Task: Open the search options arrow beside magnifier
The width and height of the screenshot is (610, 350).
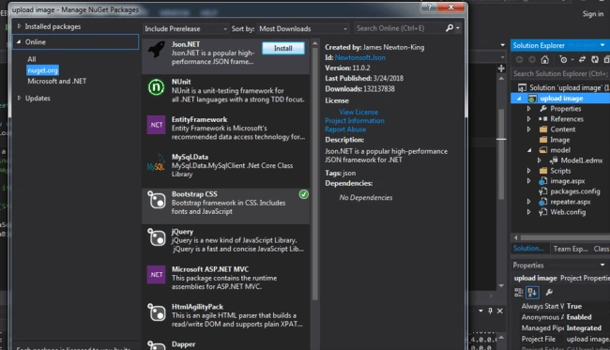Action: [458, 28]
